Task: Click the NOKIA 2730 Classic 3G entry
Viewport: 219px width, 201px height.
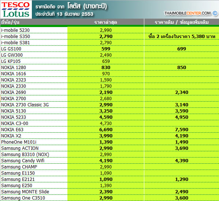Action: pos(25,105)
